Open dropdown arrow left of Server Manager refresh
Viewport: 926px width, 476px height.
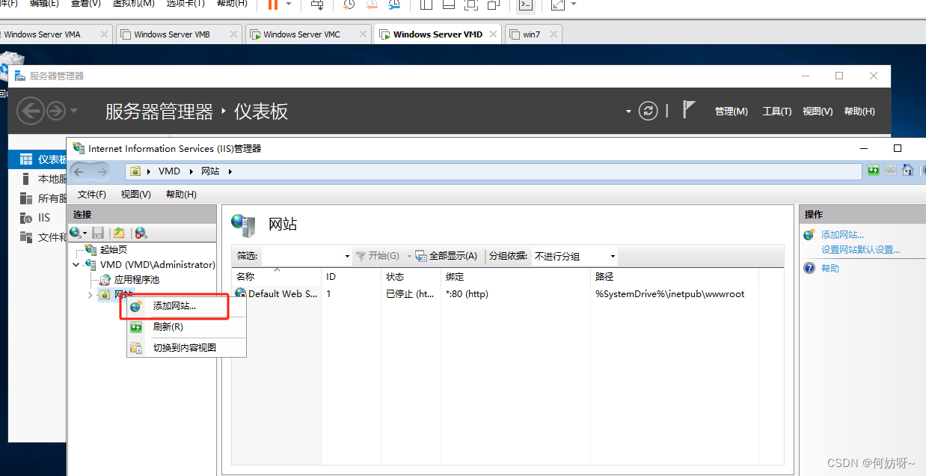[x=628, y=112]
